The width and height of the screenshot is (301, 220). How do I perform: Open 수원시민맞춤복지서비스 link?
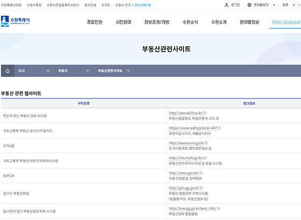pyautogui.click(x=63, y=5)
